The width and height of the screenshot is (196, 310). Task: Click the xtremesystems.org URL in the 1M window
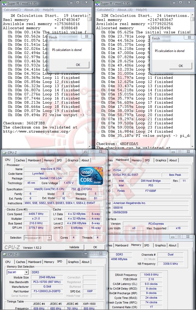coord(37,131)
